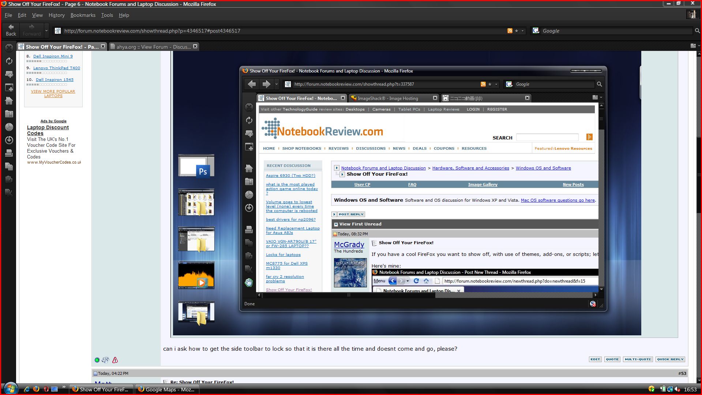Click Show Desktop quick launch icon
The height and width of the screenshot is (395, 702).
point(55,389)
